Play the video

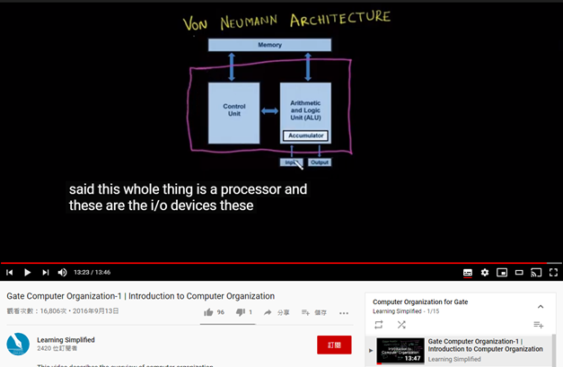click(x=27, y=272)
